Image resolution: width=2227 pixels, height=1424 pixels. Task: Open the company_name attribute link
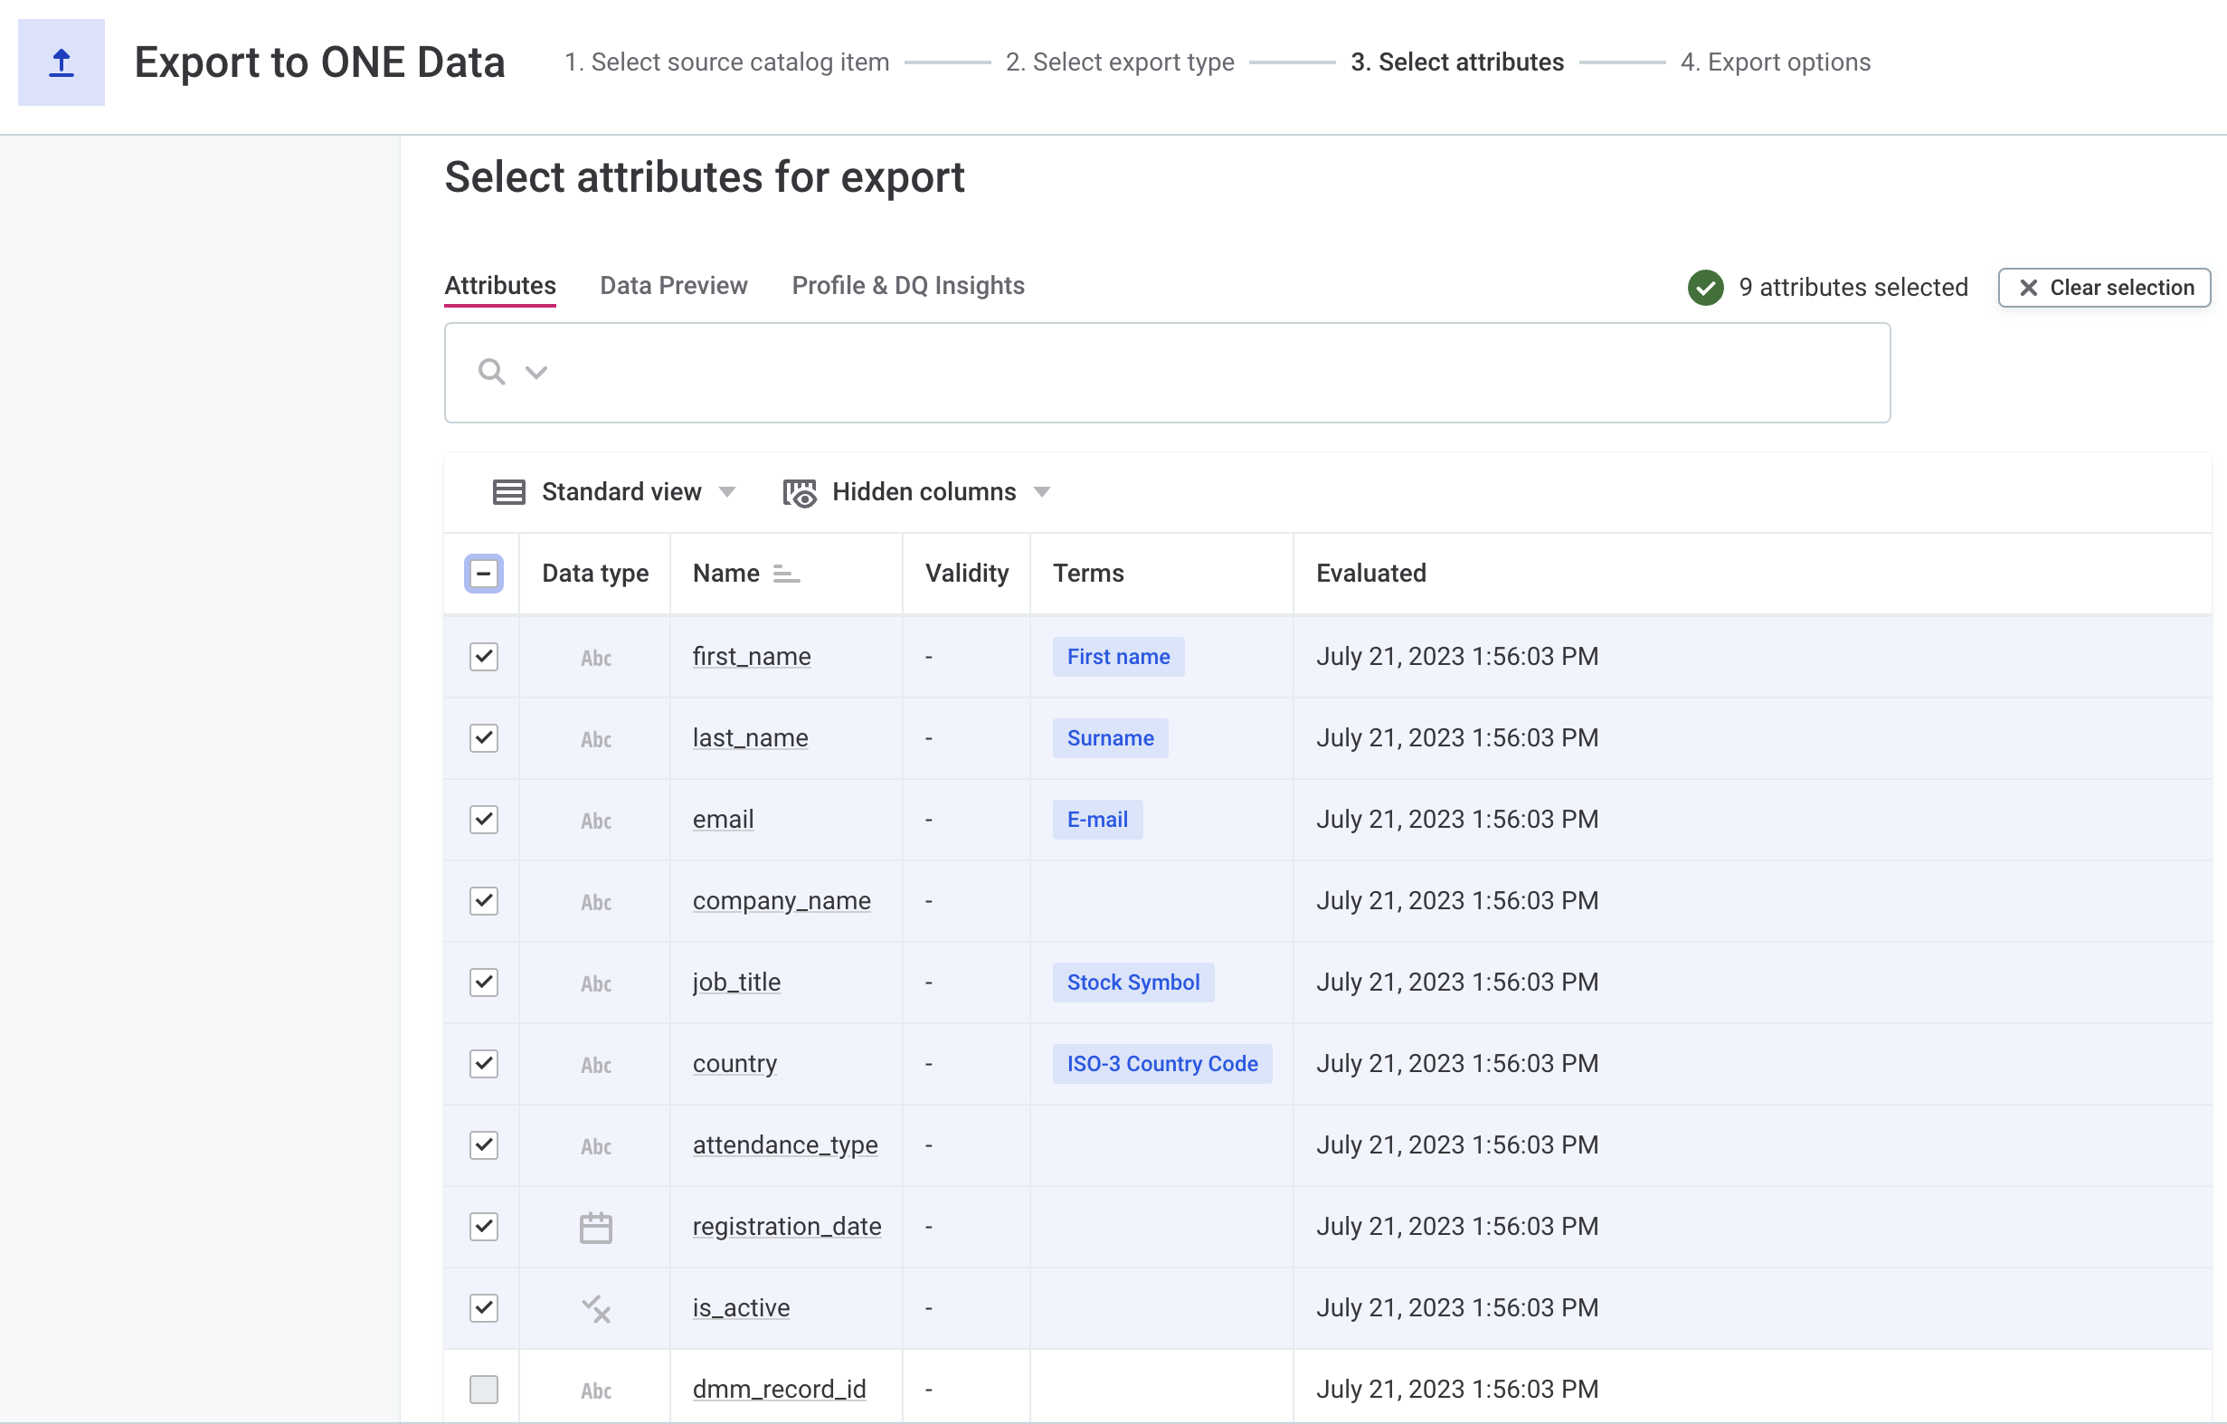pyautogui.click(x=782, y=900)
